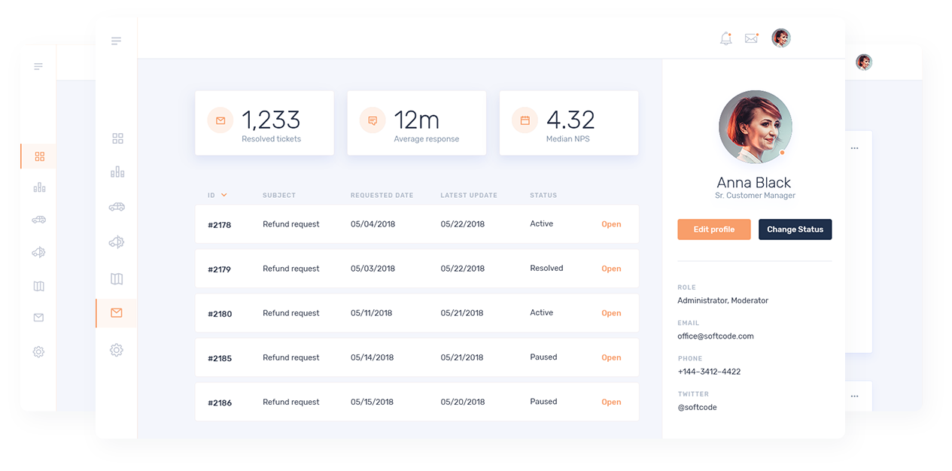Image resolution: width=952 pixels, height=471 pixels.
Task: Select the highlighted mail icon in the front sidebar
Action: [116, 313]
